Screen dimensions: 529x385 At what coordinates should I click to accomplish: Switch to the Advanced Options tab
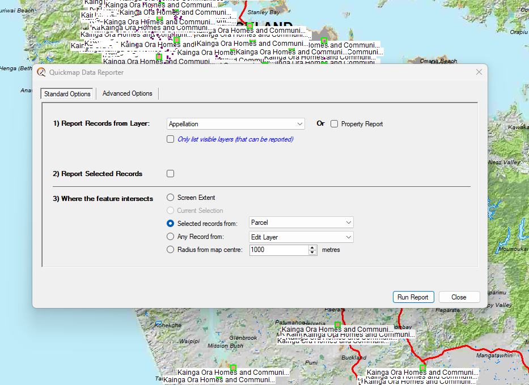pos(127,93)
